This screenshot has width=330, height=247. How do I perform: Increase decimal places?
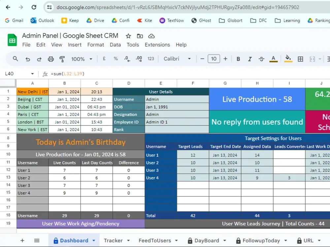click(x=139, y=59)
